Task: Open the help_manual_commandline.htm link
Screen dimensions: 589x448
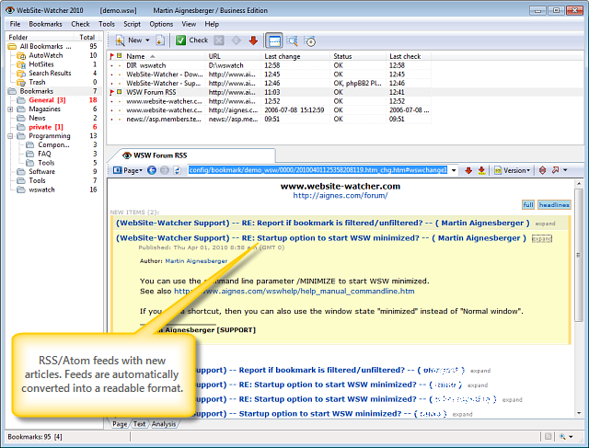Action: click(x=294, y=292)
